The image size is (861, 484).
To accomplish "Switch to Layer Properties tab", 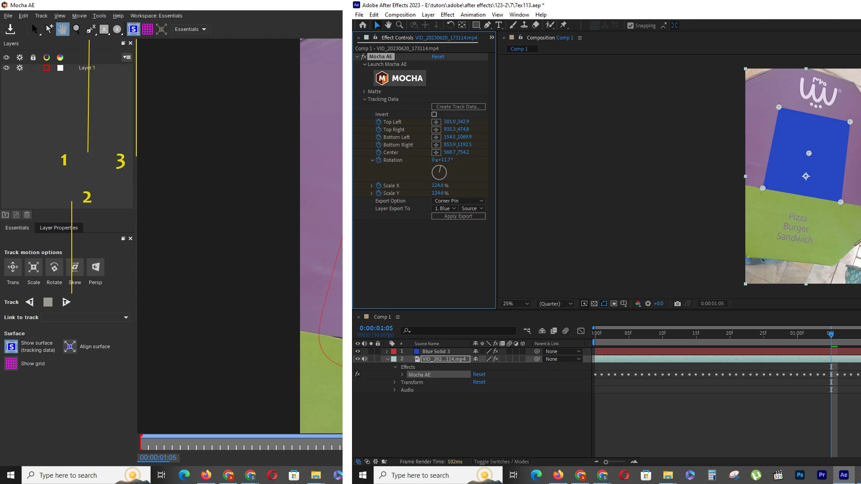I will 59,228.
